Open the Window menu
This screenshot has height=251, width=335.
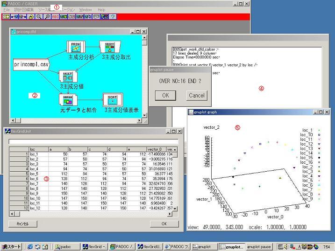[x=86, y=9]
